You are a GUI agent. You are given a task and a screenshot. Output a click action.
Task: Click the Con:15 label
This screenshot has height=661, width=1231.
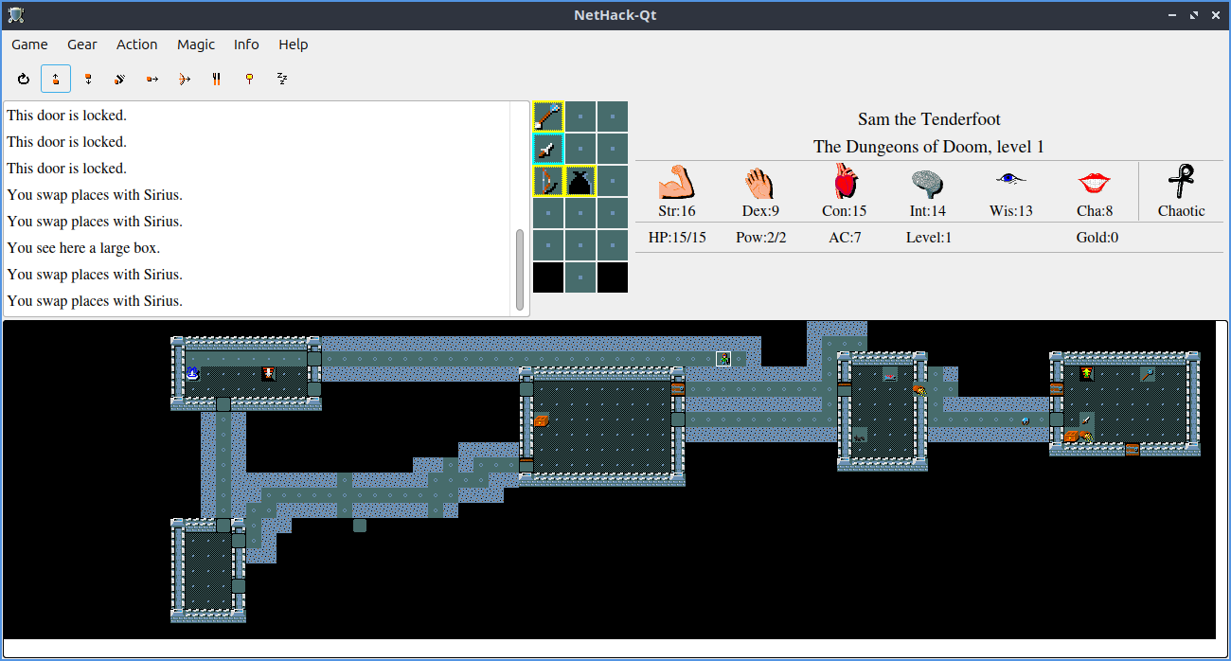(x=844, y=211)
